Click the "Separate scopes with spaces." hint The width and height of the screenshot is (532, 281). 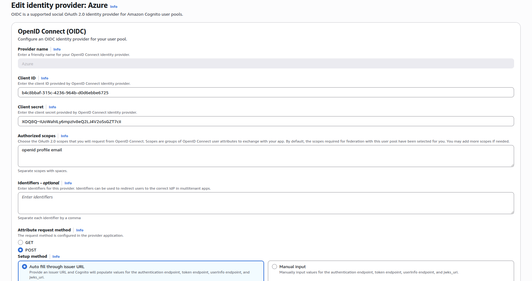pyautogui.click(x=42, y=171)
